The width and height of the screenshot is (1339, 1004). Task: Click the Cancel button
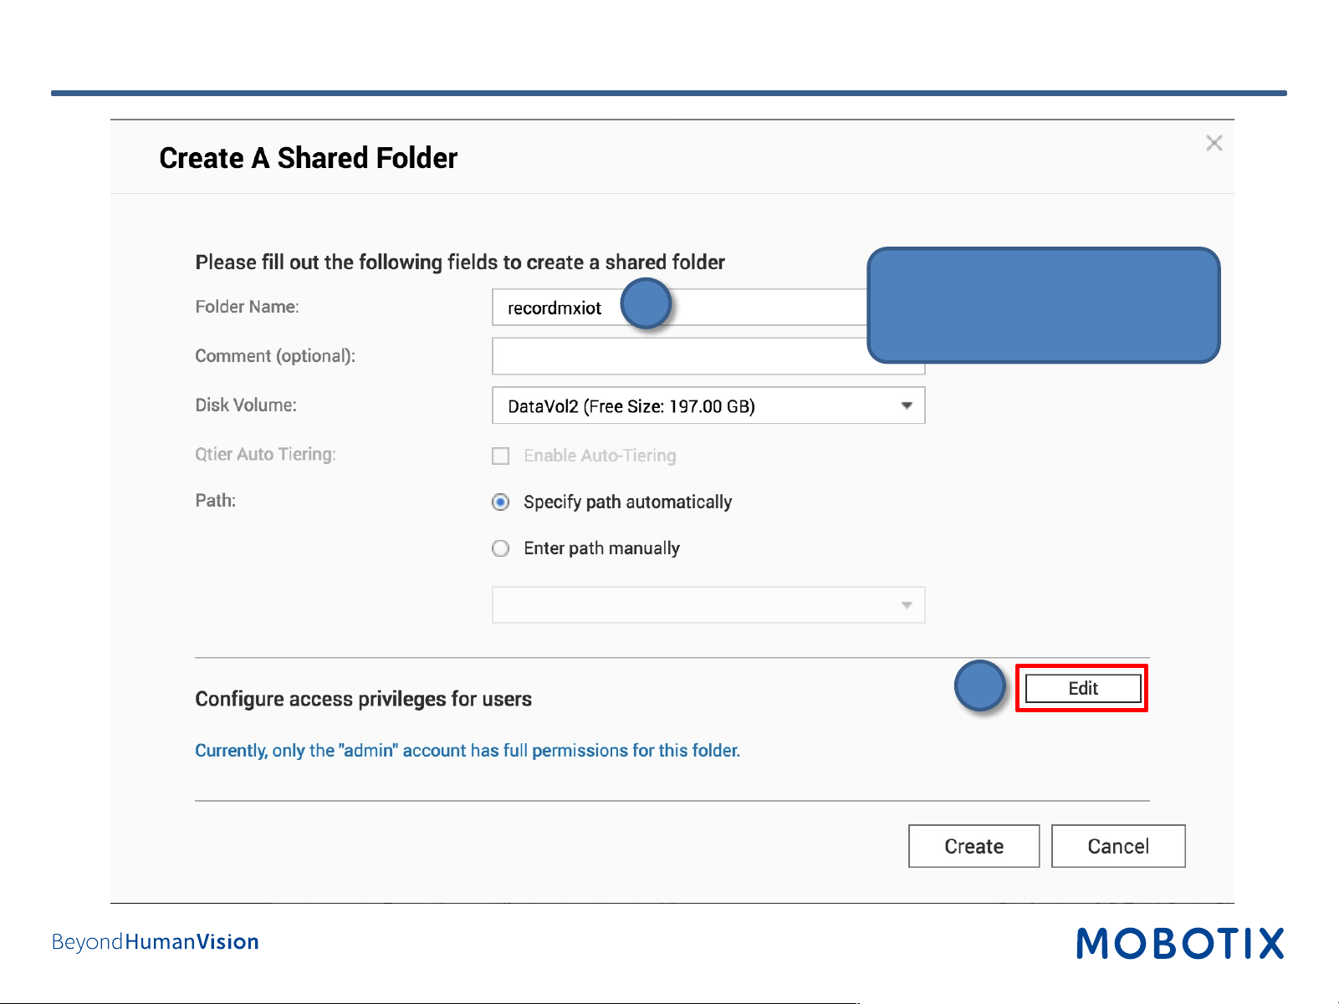pyautogui.click(x=1118, y=846)
